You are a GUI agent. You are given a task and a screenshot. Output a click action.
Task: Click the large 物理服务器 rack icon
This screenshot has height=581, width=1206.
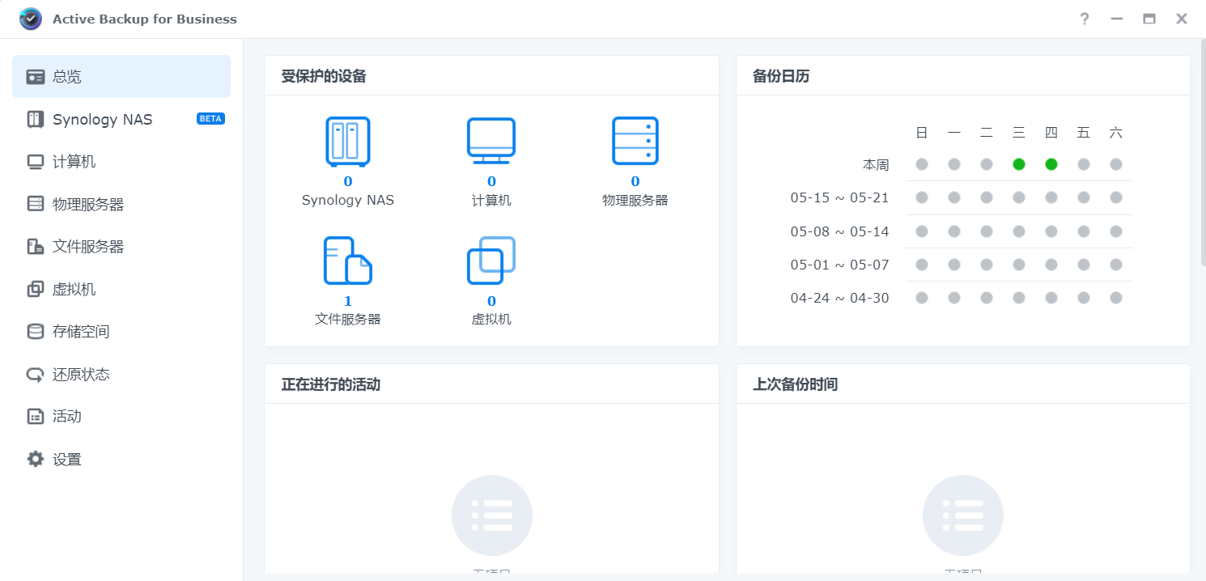pos(635,142)
